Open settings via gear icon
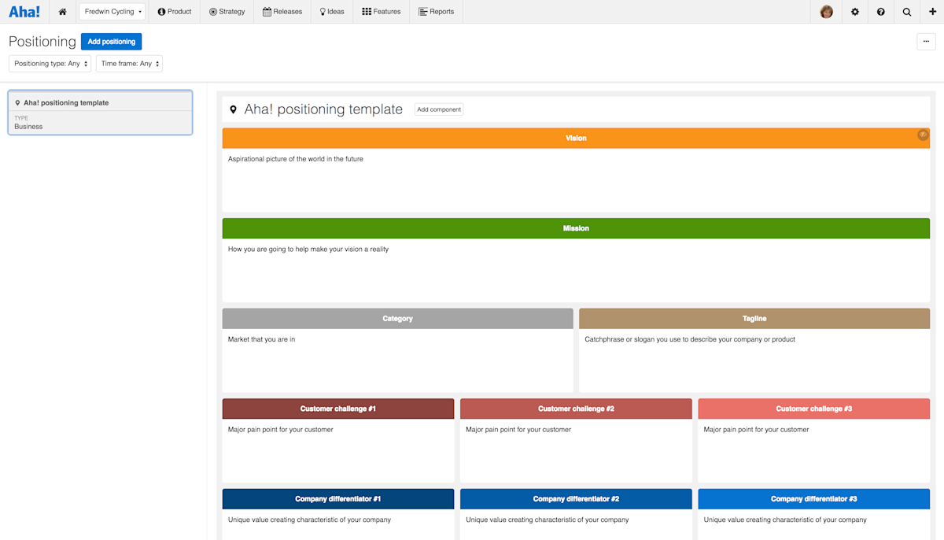The height and width of the screenshot is (540, 944). pyautogui.click(x=855, y=12)
